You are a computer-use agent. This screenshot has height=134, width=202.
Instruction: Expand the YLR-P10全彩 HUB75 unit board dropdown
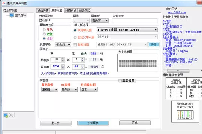tap(127, 30)
